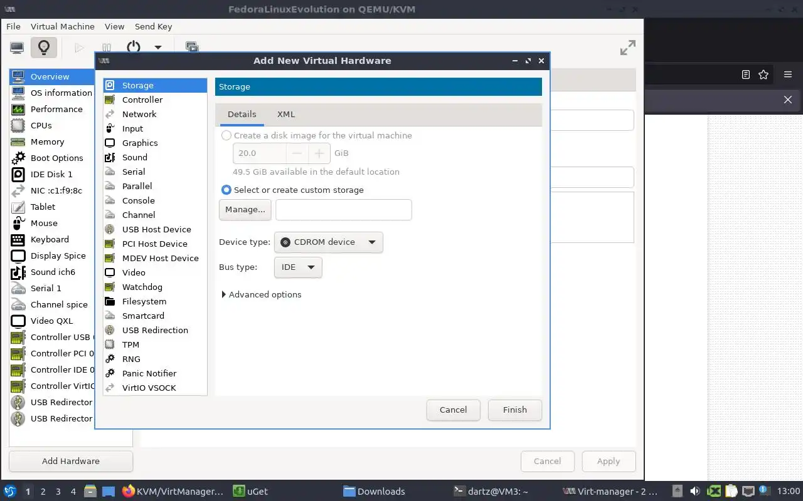Pick RNG hardware type
The image size is (803, 501).
(x=155, y=359)
